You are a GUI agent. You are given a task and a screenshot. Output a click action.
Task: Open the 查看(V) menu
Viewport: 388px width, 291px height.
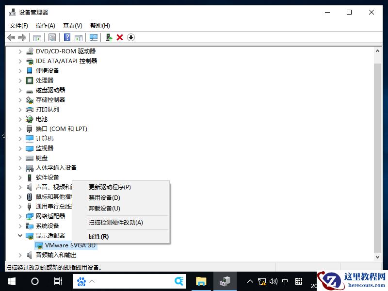pyautogui.click(x=72, y=25)
